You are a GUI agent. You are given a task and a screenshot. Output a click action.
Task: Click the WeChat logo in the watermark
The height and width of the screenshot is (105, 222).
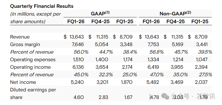coord(166,96)
